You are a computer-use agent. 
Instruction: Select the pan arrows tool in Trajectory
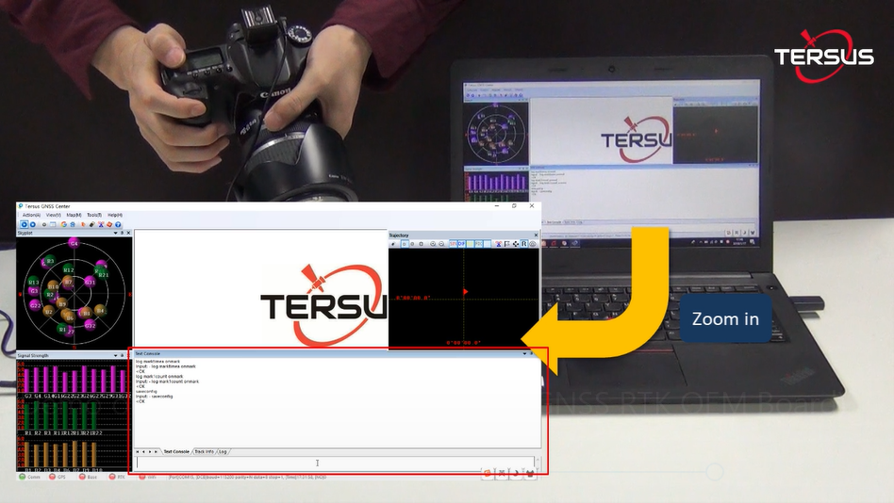[x=514, y=244]
